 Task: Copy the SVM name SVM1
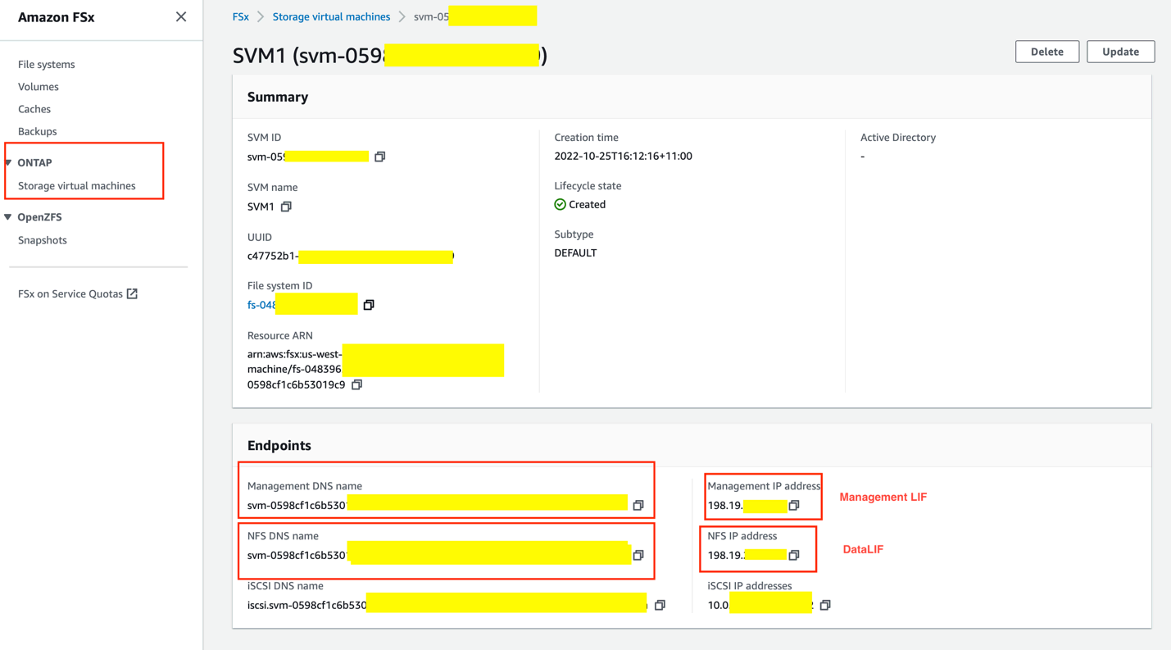(286, 207)
